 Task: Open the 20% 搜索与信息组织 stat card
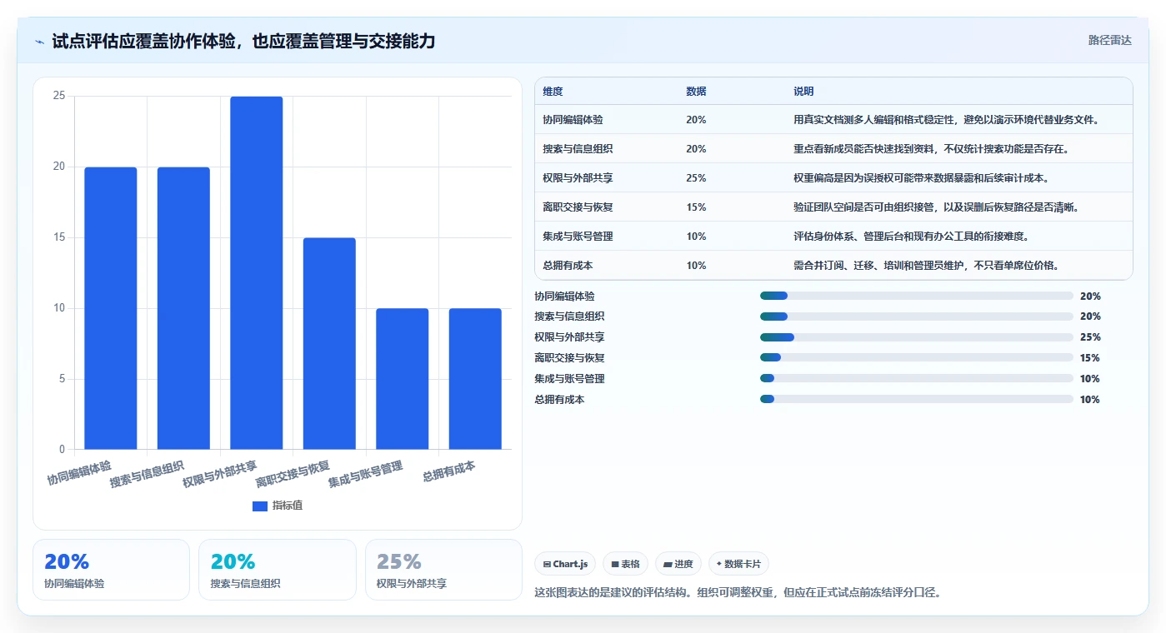[278, 570]
